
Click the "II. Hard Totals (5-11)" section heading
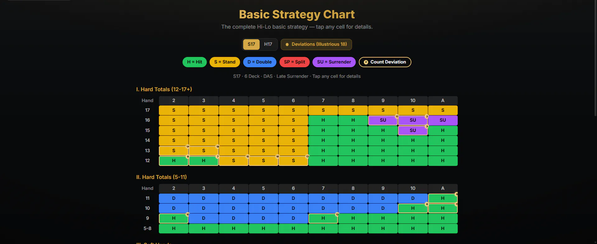[161, 177]
